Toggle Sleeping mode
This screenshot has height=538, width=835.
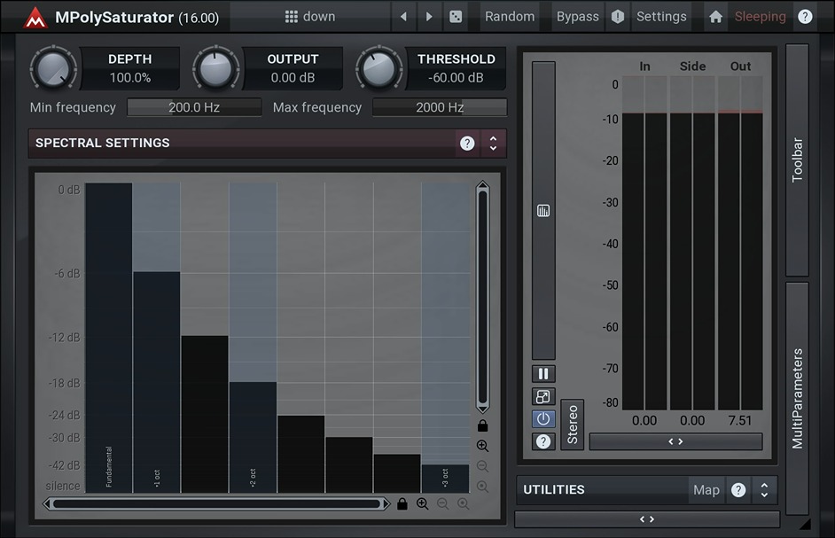pos(761,16)
